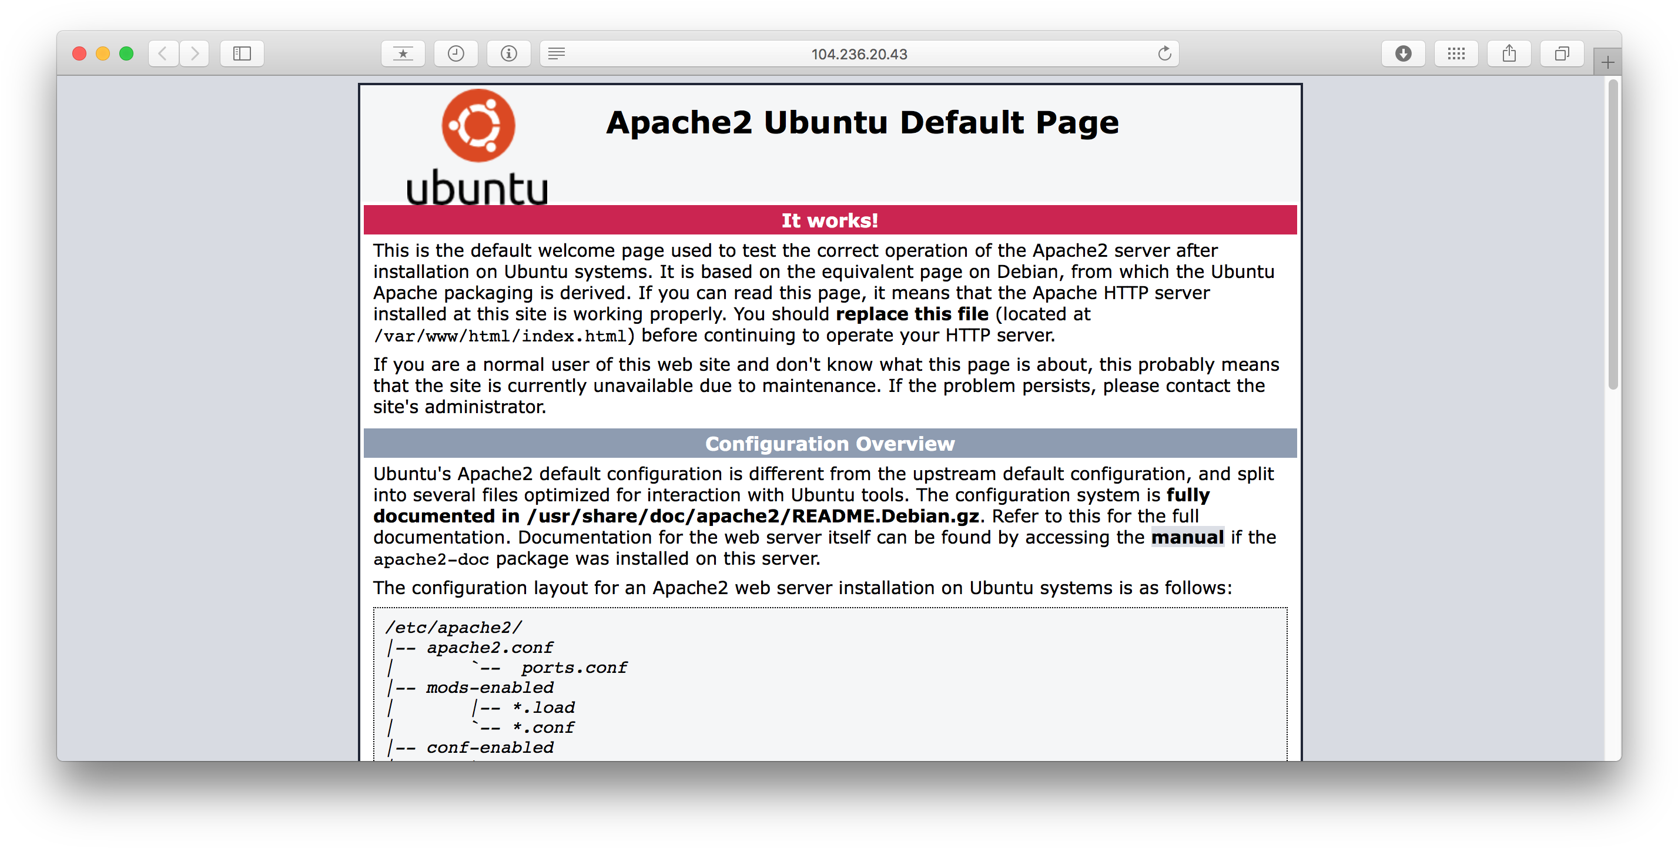
Task: Open the History clock button
Action: 456,53
